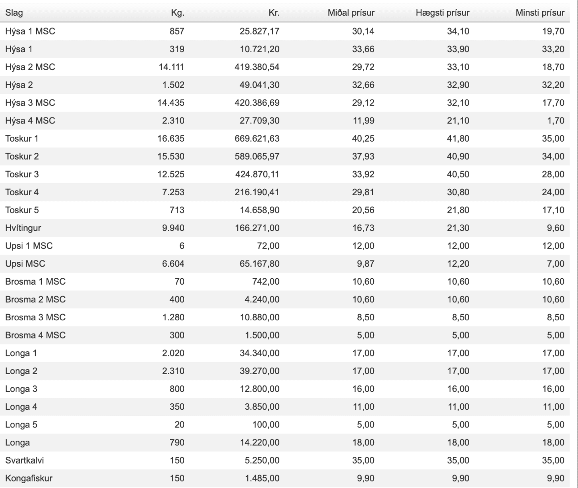Click the Kr. column header
The width and height of the screenshot is (578, 488).
274,13
